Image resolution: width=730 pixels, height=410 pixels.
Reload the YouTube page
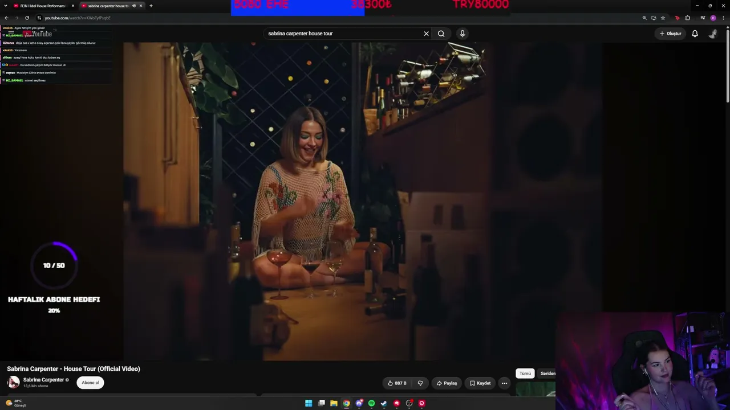[x=27, y=18]
